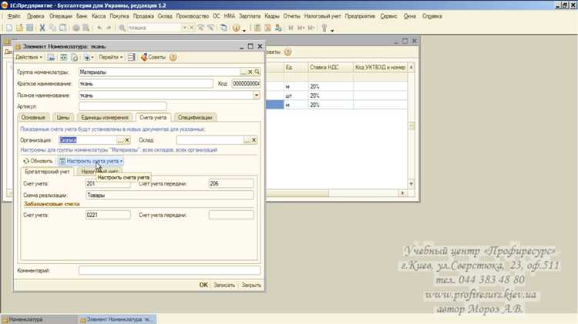578x324 pixels.
Task: Click the Undo arrow icon
Action: (x=99, y=28)
